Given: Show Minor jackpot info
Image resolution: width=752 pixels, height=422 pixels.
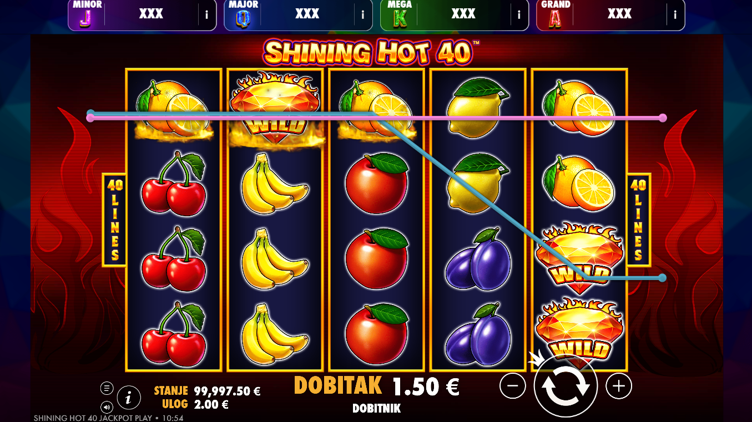Looking at the screenshot, I should (206, 15).
